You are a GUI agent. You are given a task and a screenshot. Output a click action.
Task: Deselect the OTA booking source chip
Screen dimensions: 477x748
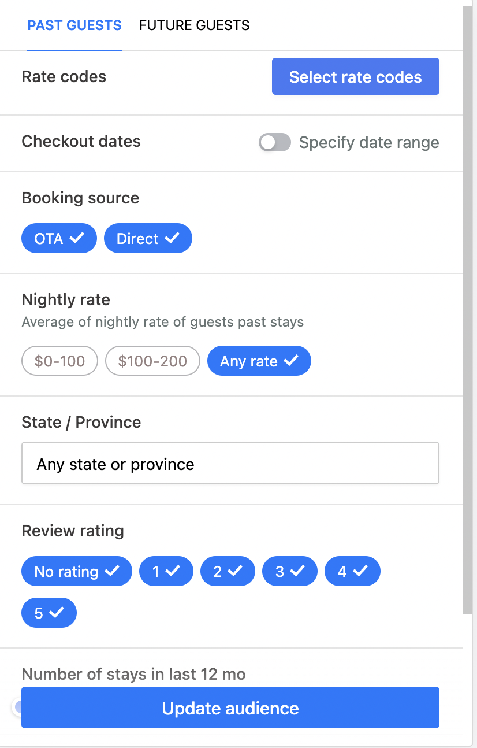tap(59, 239)
